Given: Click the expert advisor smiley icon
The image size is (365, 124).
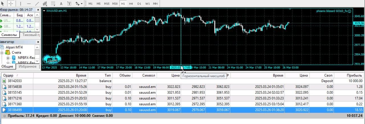Looking at the screenshot, I should pyautogui.click(x=350, y=11).
